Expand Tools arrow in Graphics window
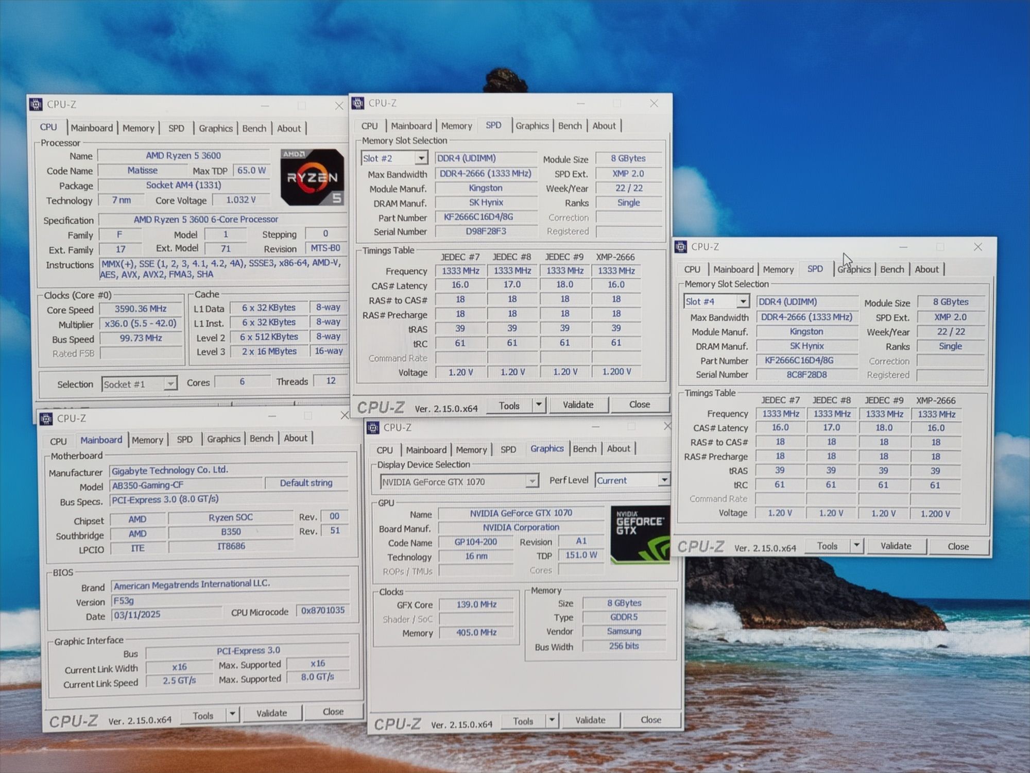This screenshot has width=1030, height=773. point(552,720)
